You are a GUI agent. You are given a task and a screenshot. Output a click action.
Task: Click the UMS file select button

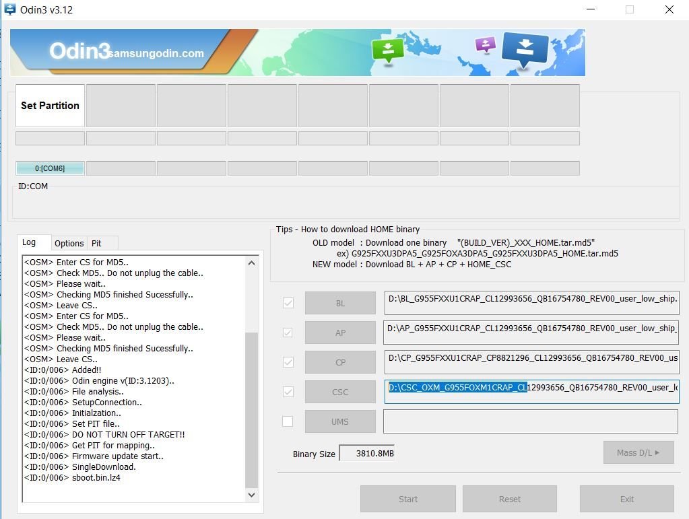340,421
